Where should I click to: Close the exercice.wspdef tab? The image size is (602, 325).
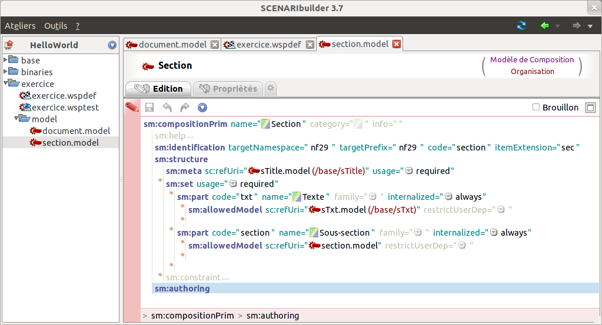pyautogui.click(x=310, y=45)
